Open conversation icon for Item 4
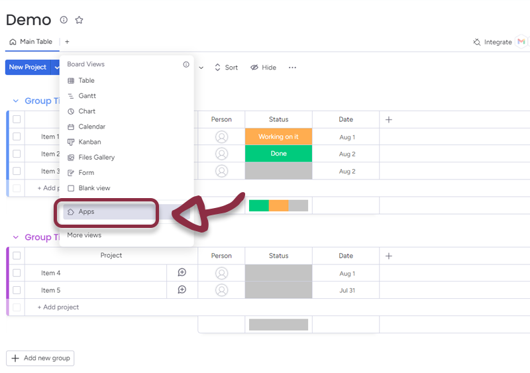This screenshot has height=373, width=530. 182,272
